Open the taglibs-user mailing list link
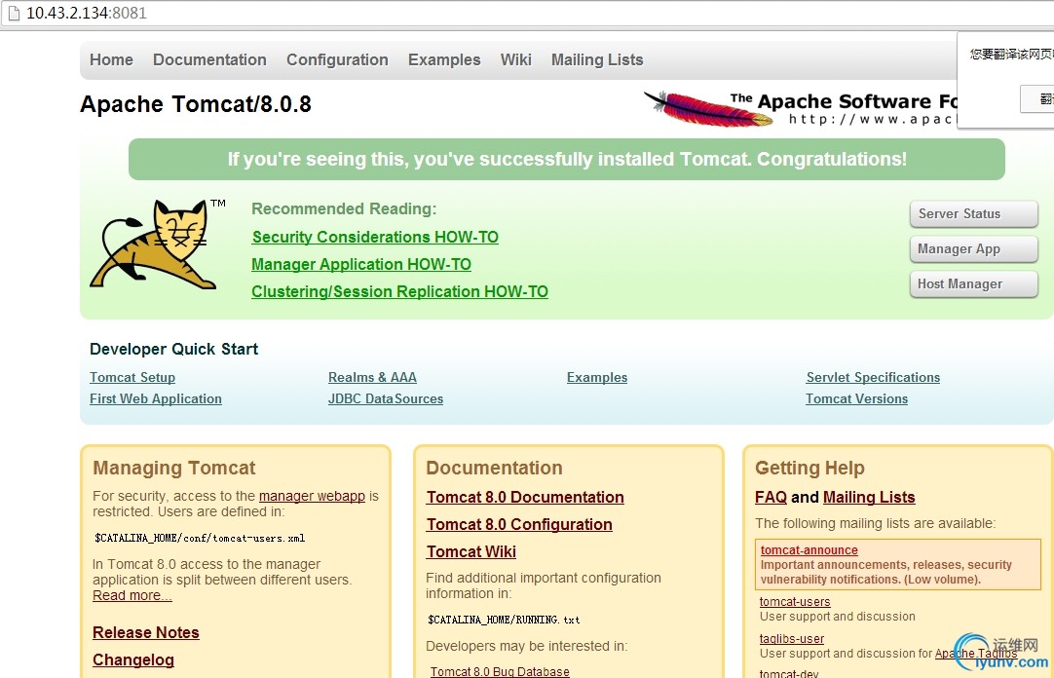The height and width of the screenshot is (678, 1054). (792, 639)
